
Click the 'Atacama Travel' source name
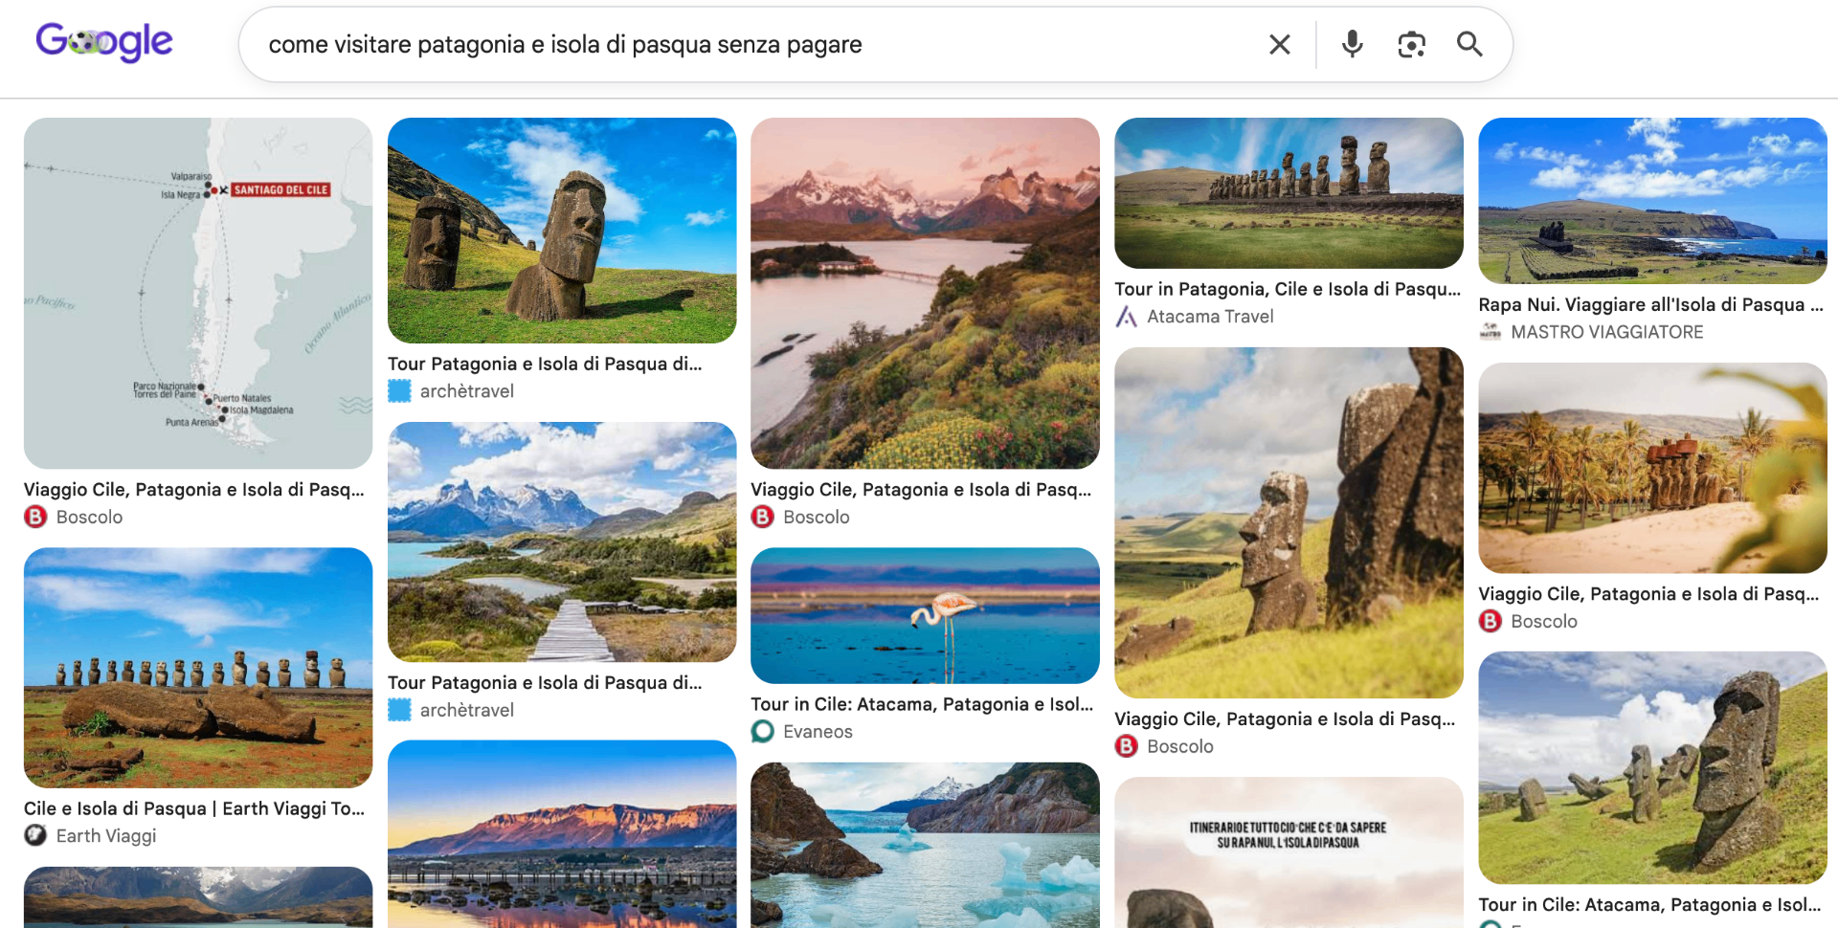1210,317
